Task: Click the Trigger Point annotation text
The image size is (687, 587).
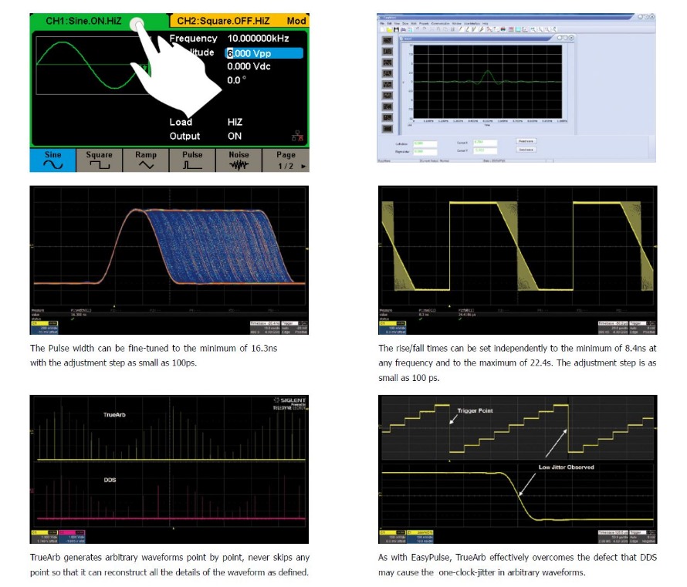Action: tap(475, 410)
